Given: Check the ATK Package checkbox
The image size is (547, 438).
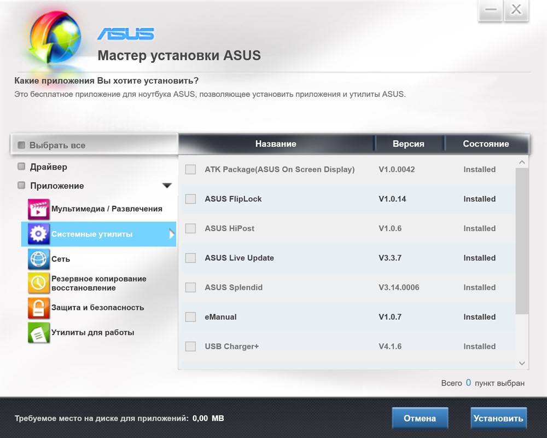Looking at the screenshot, I should click(190, 169).
